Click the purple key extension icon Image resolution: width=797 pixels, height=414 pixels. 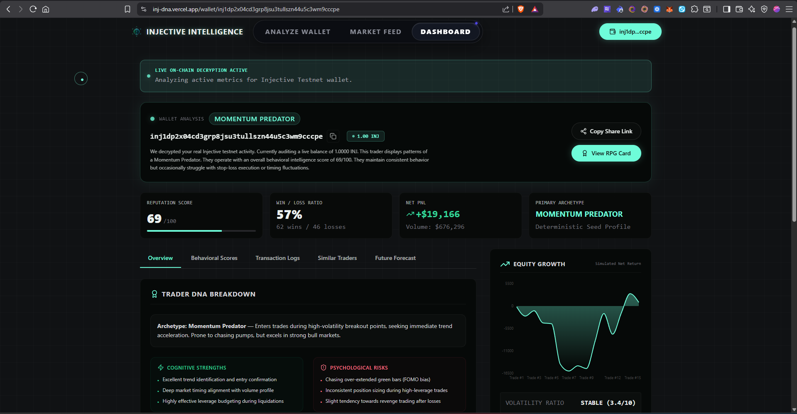[x=607, y=9]
